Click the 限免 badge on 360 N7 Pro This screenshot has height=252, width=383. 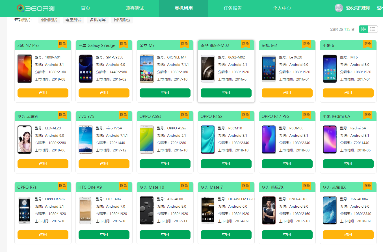pyautogui.click(x=62, y=44)
